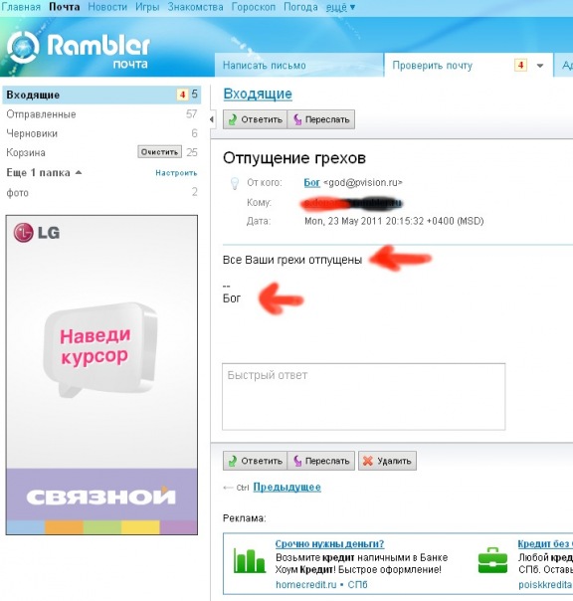Click the LG Связной banner ad
The width and height of the screenshot is (573, 601).
point(101,375)
